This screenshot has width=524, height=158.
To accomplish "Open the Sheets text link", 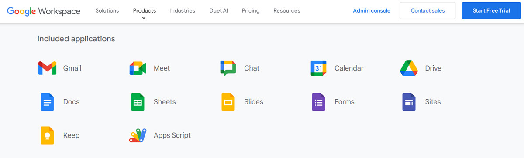I will click(165, 102).
